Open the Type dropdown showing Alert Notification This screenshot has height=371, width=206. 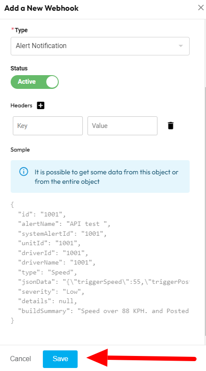pyautogui.click(x=100, y=46)
